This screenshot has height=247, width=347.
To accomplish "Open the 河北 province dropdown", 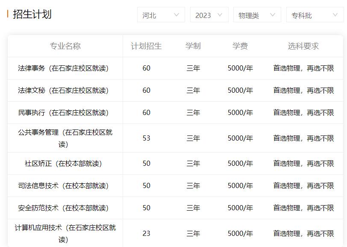I will (160, 14).
